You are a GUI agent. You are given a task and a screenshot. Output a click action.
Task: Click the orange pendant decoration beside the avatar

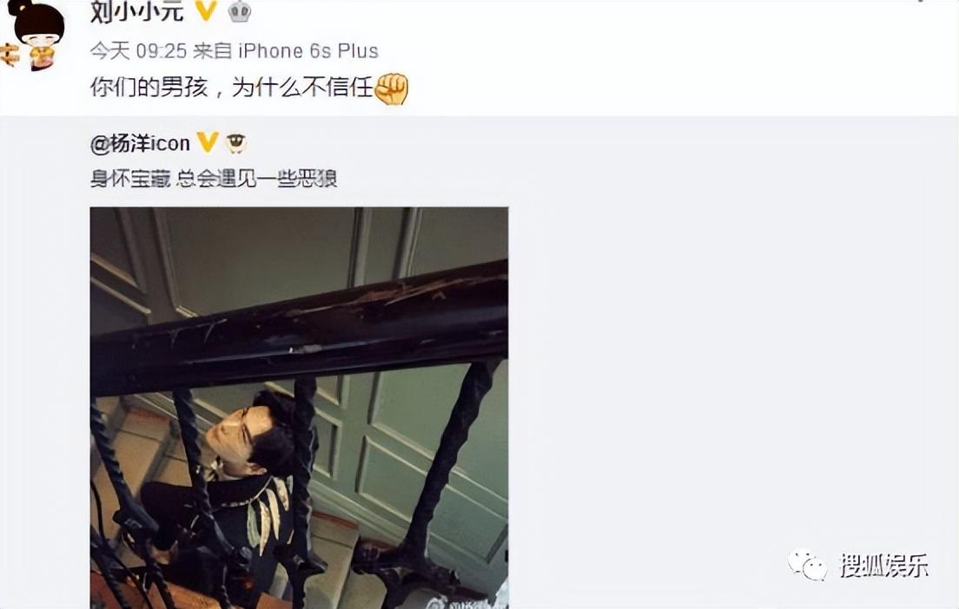[10, 55]
